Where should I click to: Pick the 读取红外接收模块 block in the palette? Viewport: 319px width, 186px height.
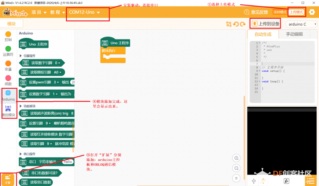[46, 134]
